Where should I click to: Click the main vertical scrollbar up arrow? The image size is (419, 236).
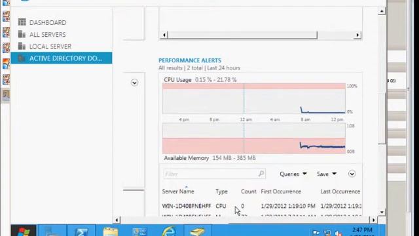[382, 11]
